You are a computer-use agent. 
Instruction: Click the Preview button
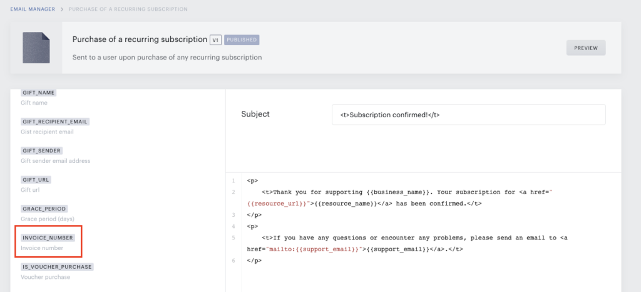coord(586,48)
